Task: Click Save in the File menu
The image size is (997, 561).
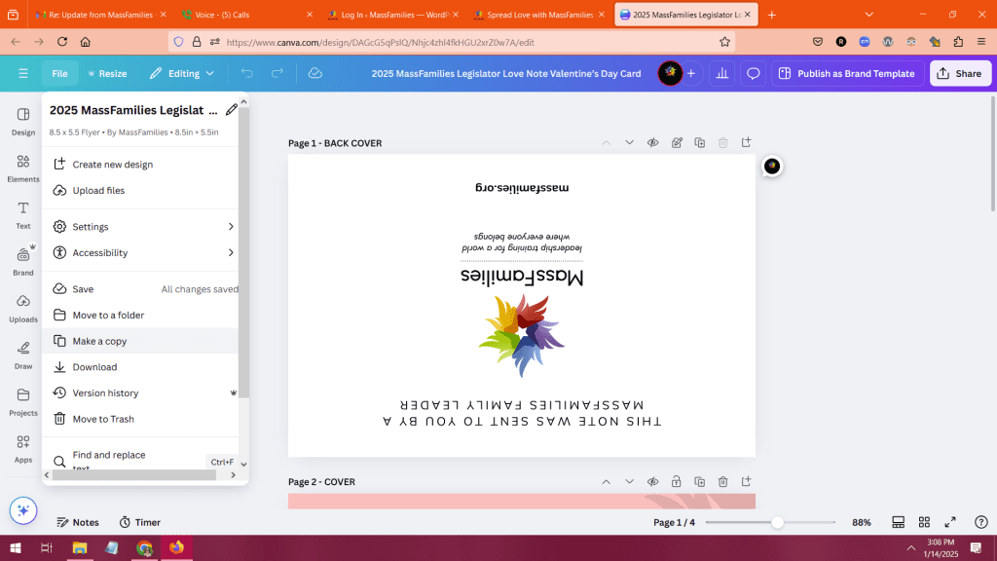Action: click(140, 288)
